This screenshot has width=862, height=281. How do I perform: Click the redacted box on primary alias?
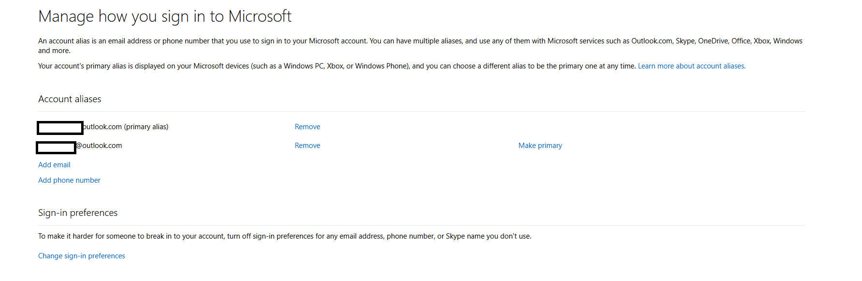(60, 128)
